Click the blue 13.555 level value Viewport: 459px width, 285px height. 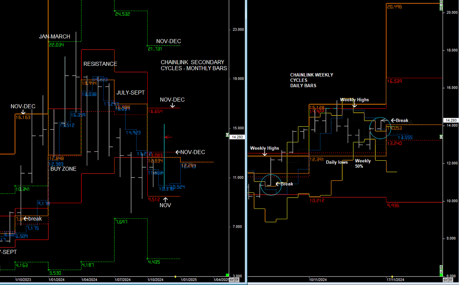(405, 138)
